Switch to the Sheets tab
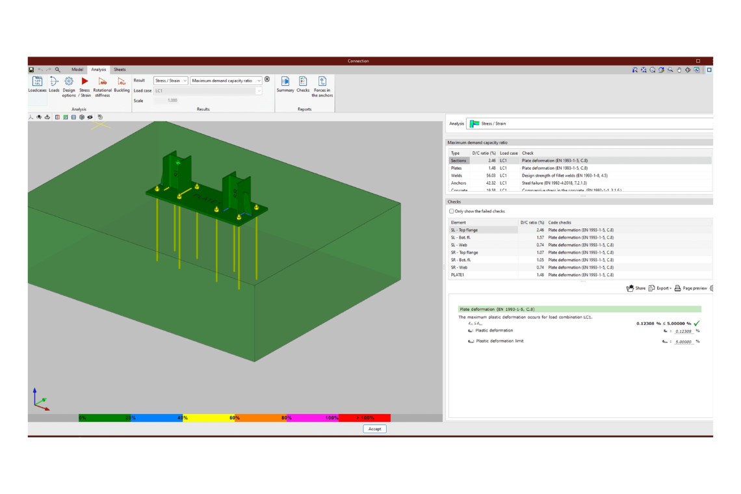 (x=120, y=70)
